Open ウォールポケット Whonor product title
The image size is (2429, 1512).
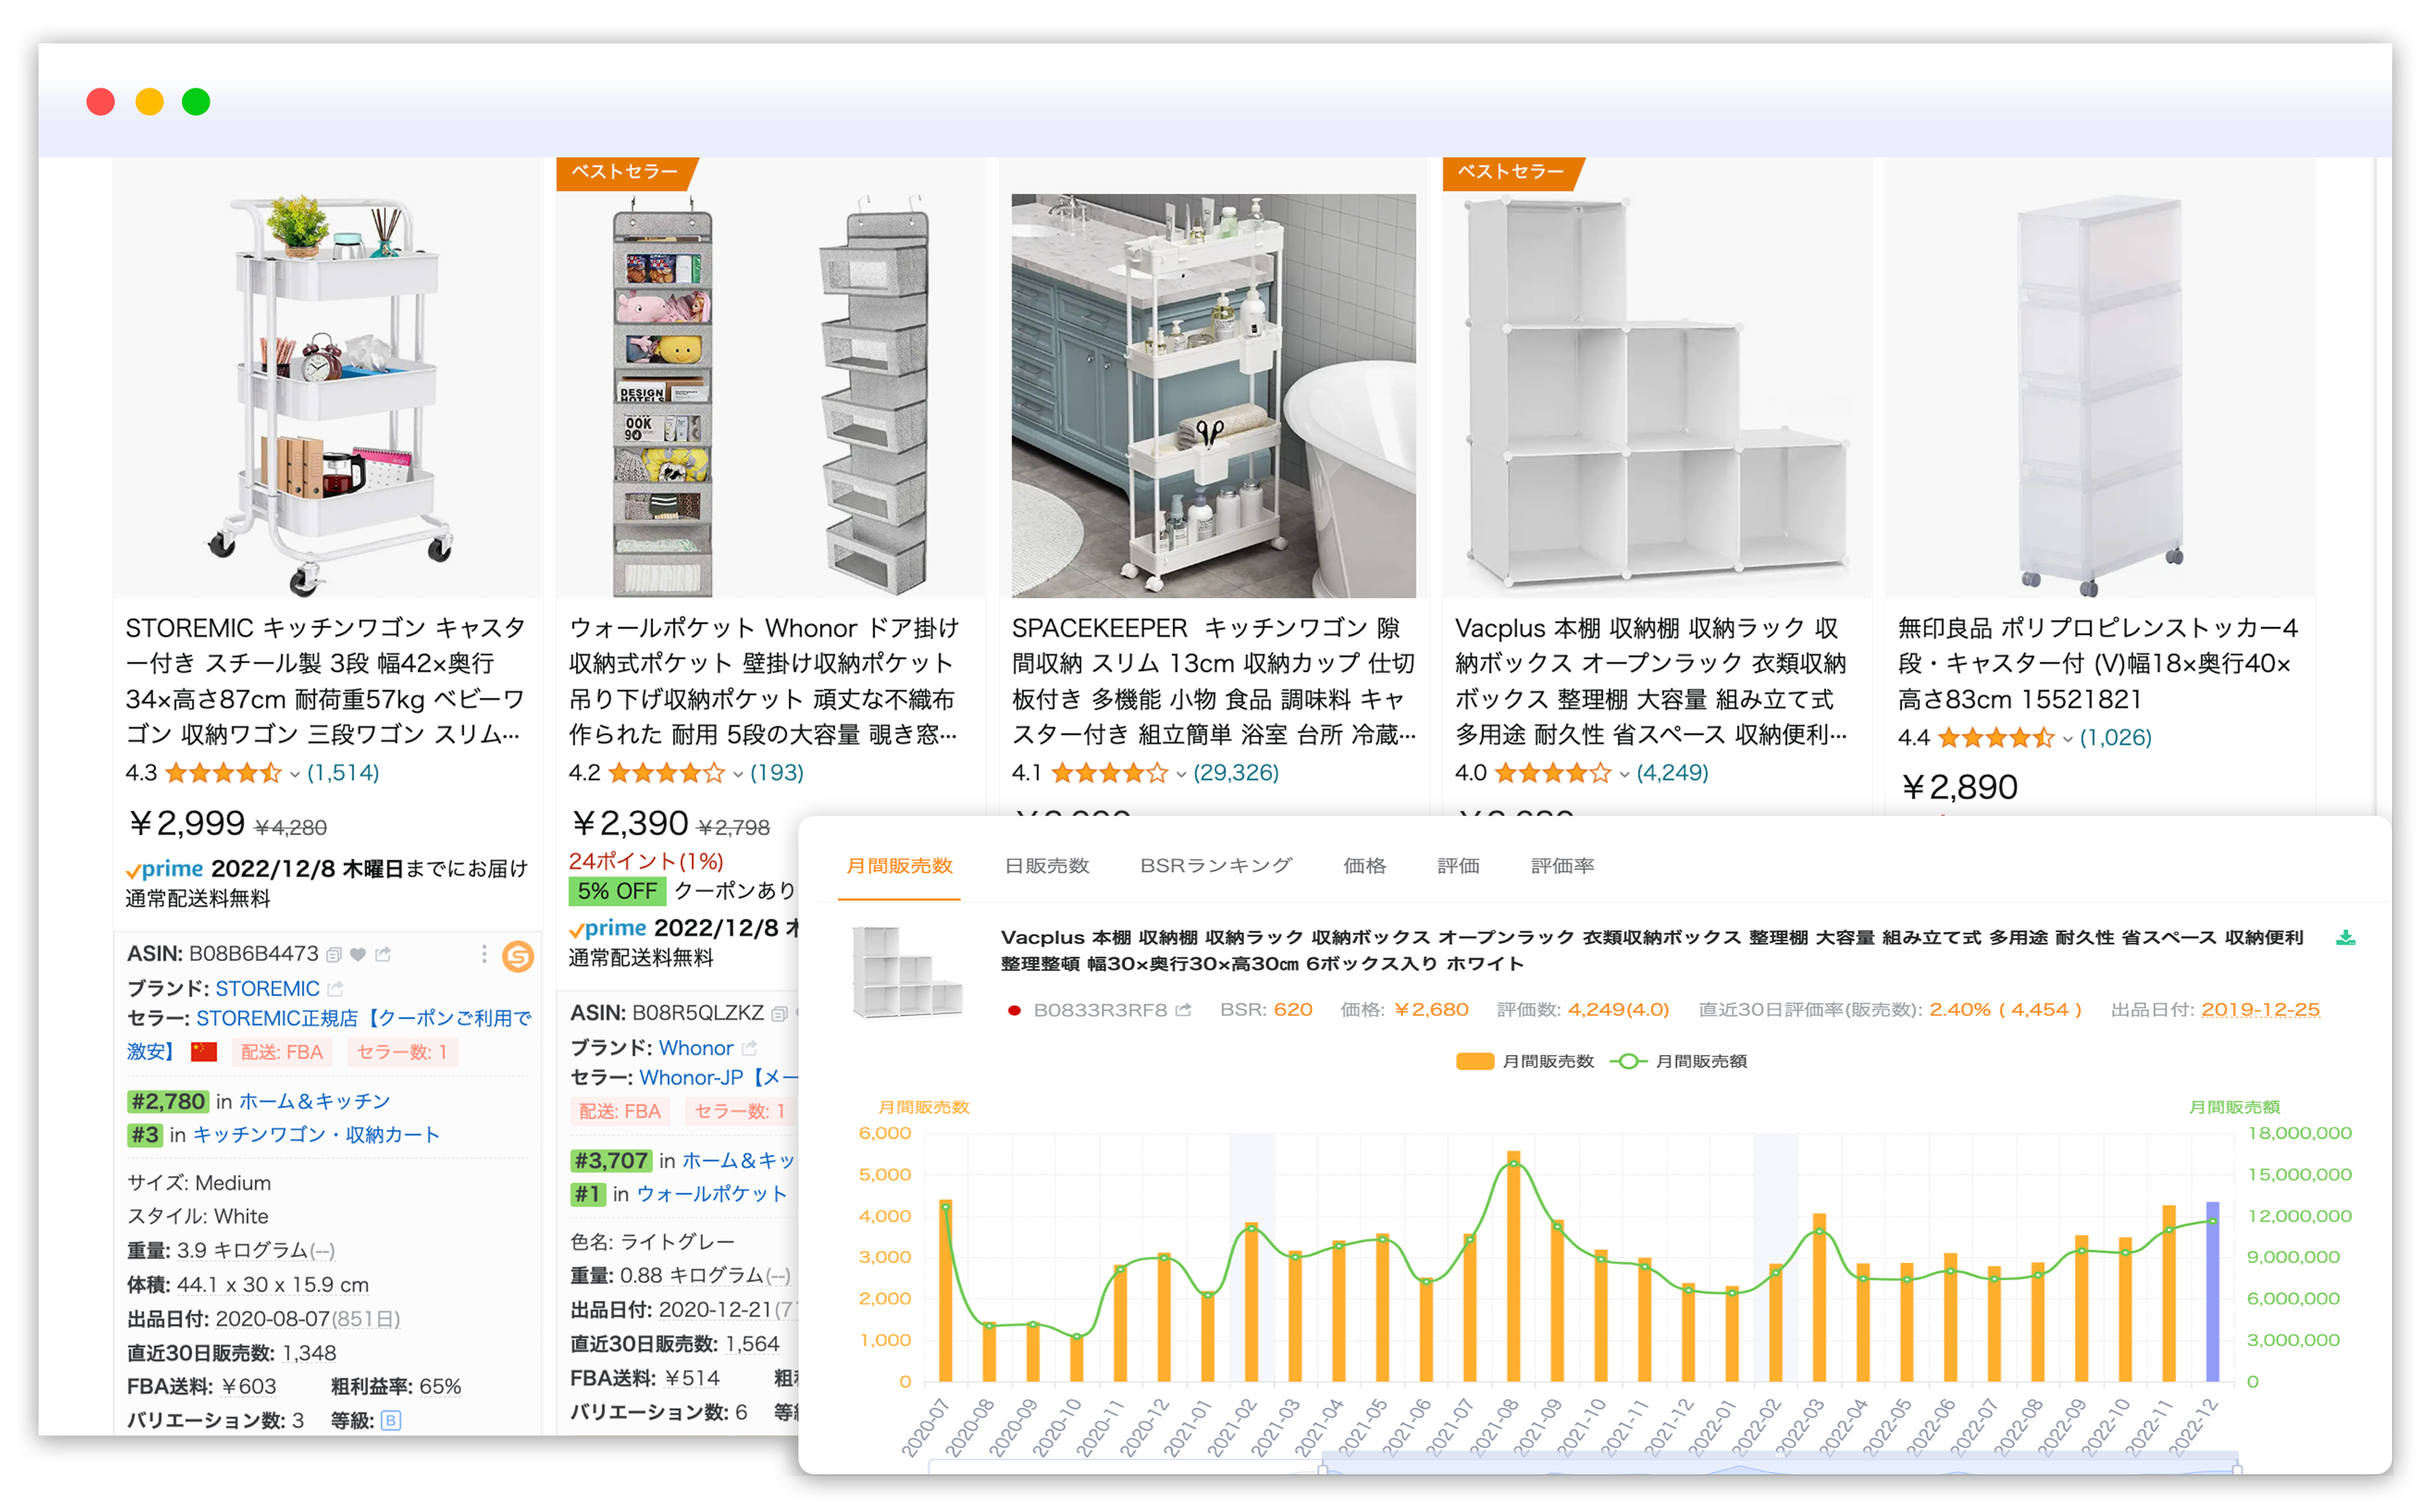click(765, 681)
